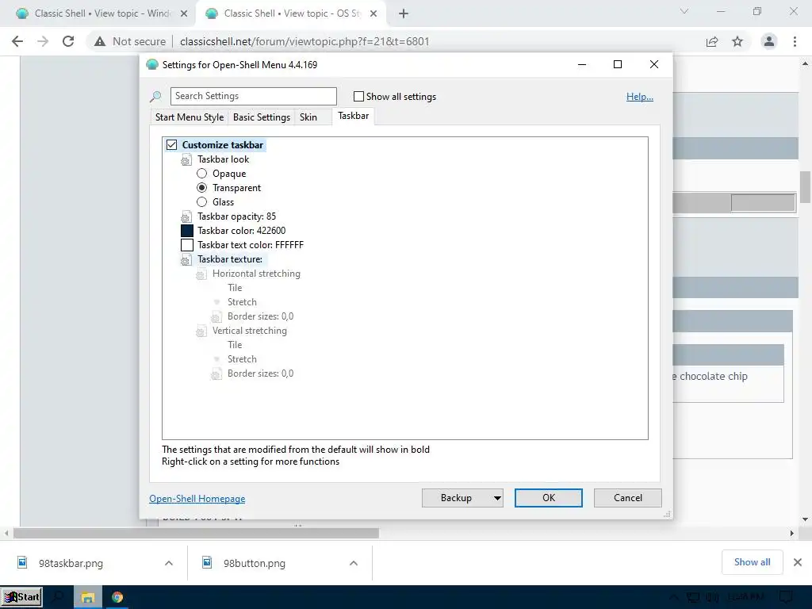This screenshot has width=812, height=609.
Task: Select the Taskbar tab
Action: [353, 116]
